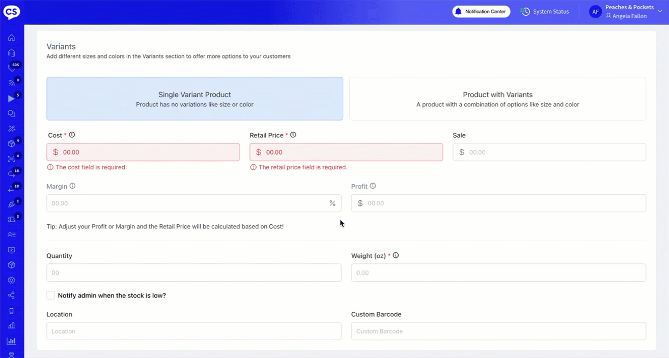The height and width of the screenshot is (358, 669).
Task: Open the mobile phone icon in sidebar
Action: tap(12, 311)
